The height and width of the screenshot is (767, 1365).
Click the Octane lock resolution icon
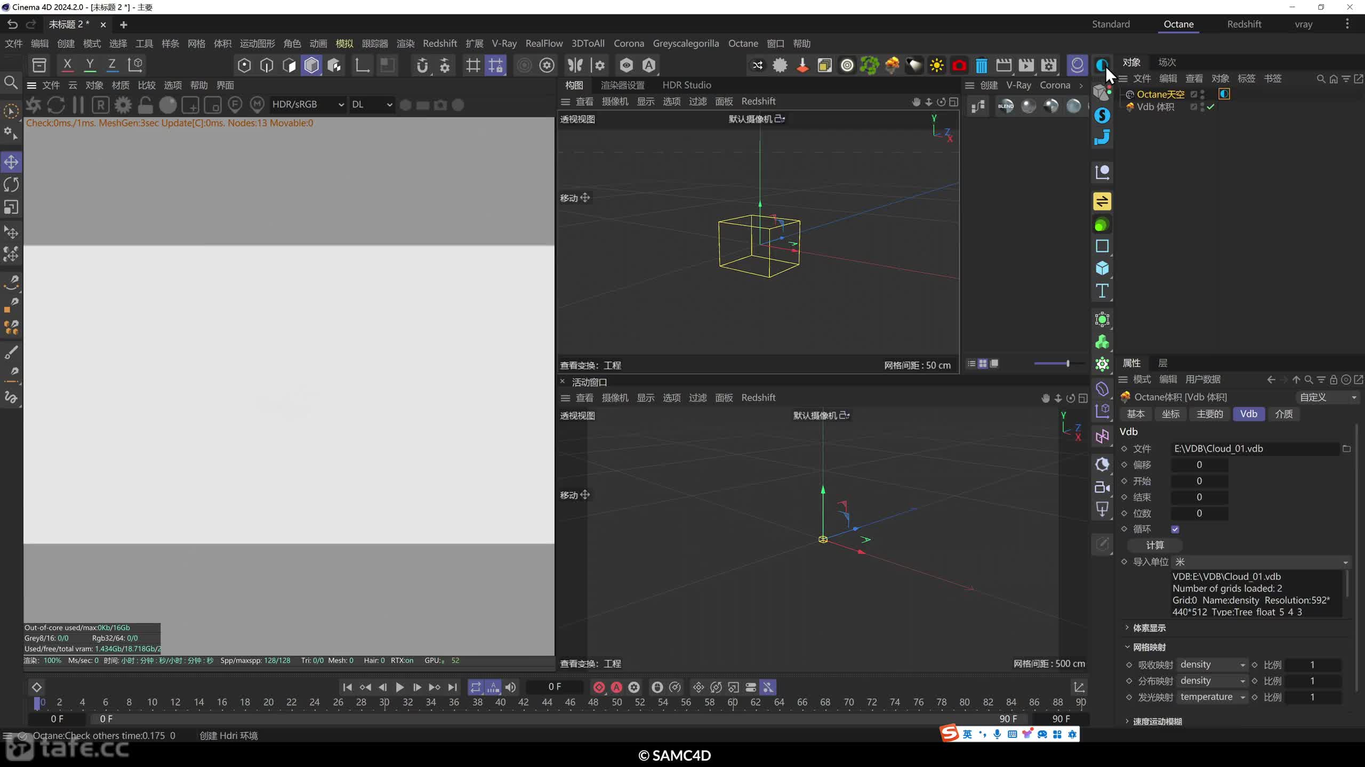click(x=146, y=105)
